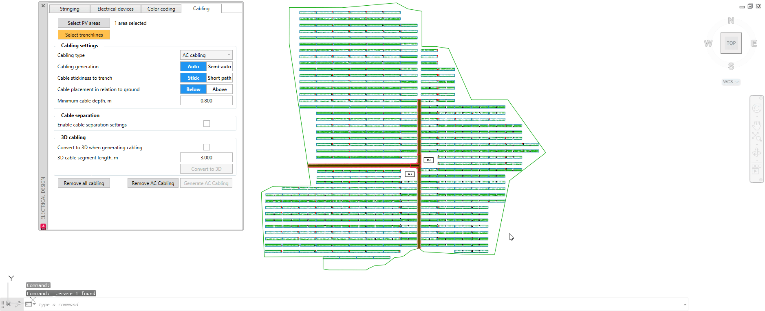The width and height of the screenshot is (765, 311).
Task: Open the Cabling type dropdown
Action: pyautogui.click(x=206, y=55)
